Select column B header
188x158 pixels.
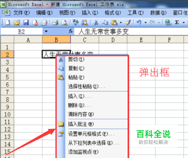click(x=56, y=40)
